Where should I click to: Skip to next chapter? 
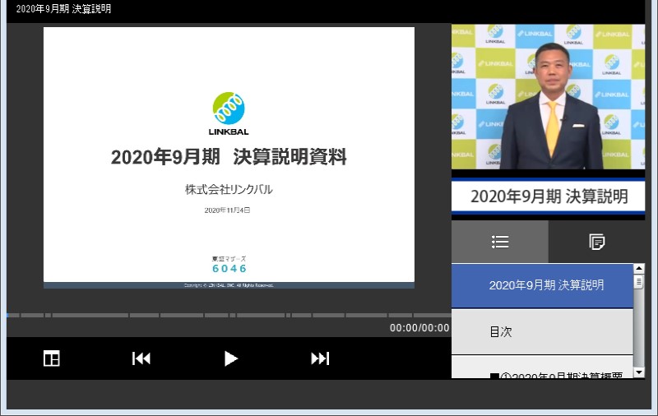pyautogui.click(x=320, y=358)
